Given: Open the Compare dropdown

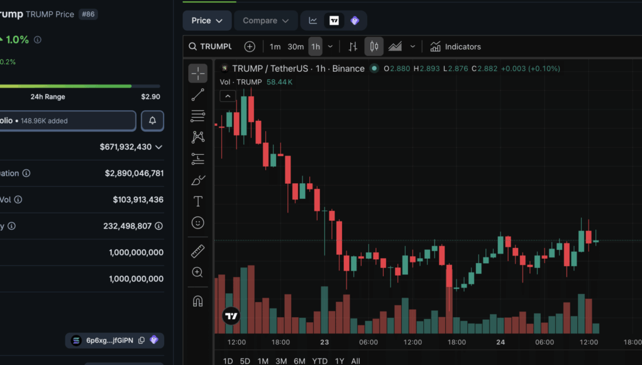Looking at the screenshot, I should 265,21.
